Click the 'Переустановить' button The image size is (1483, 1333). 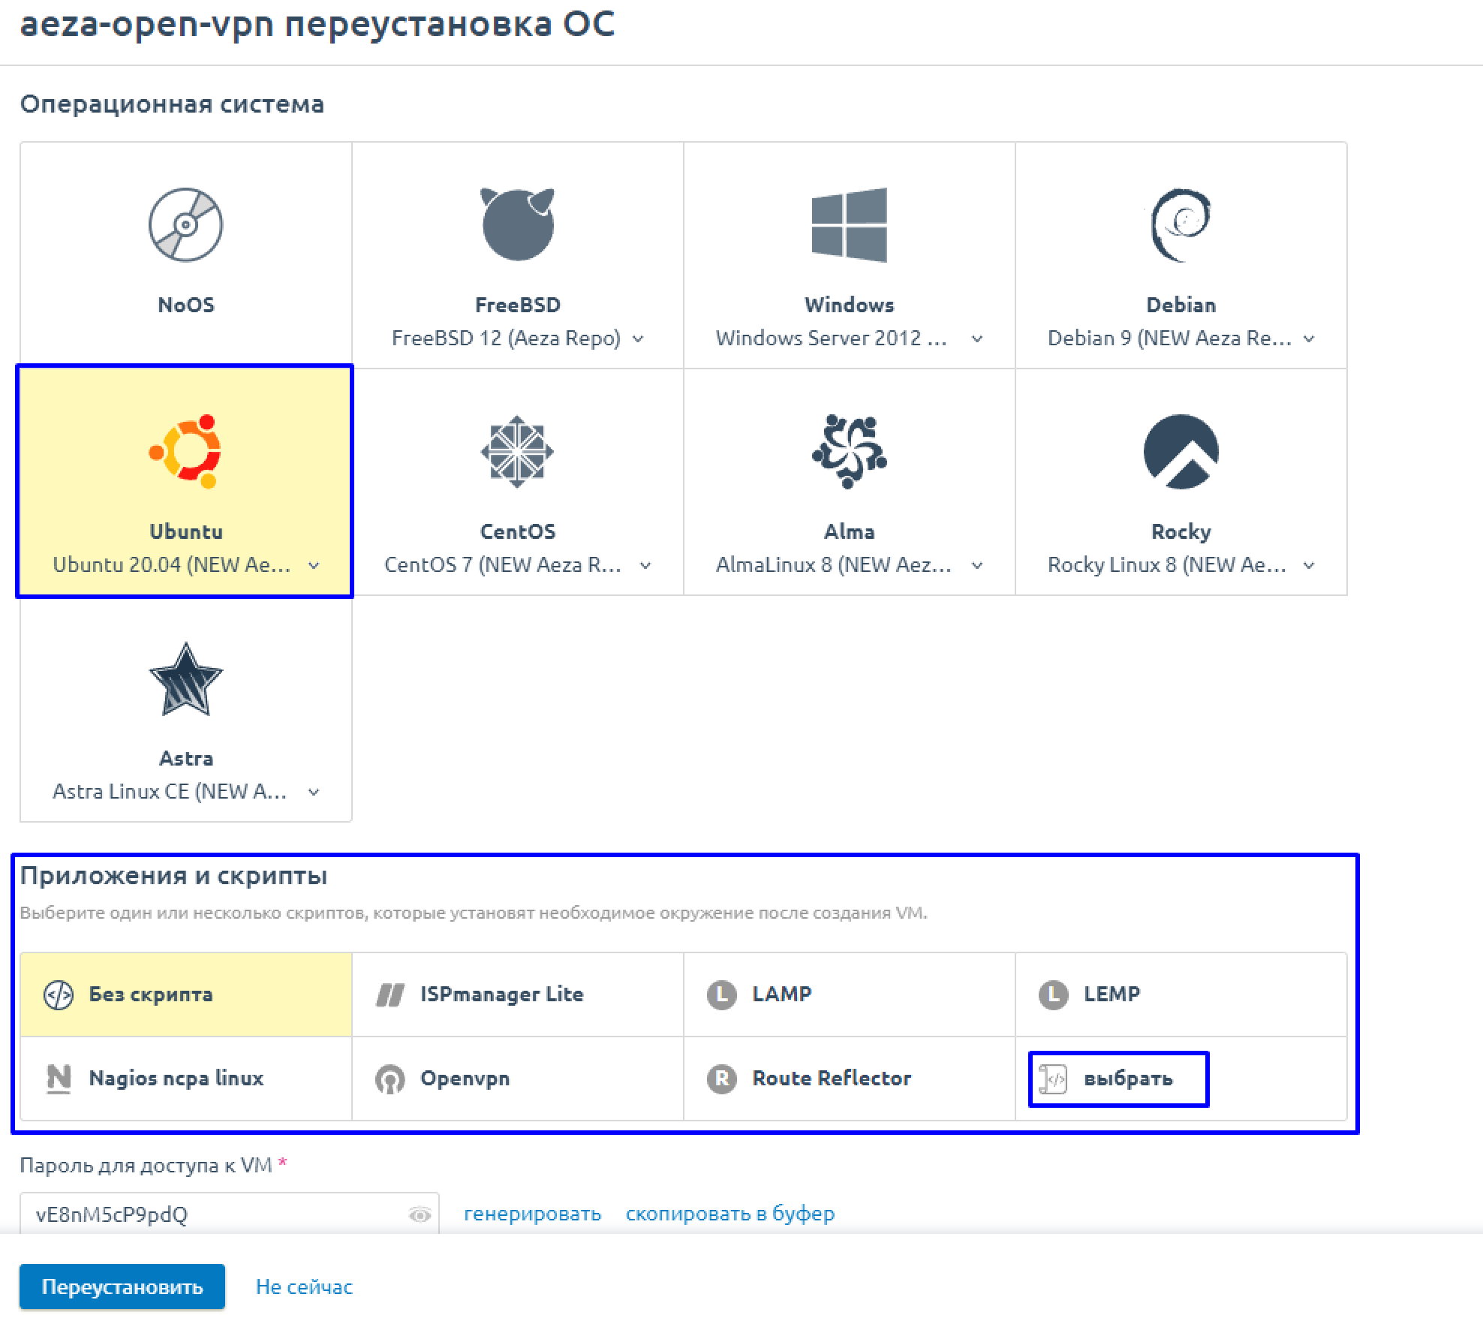click(122, 1286)
